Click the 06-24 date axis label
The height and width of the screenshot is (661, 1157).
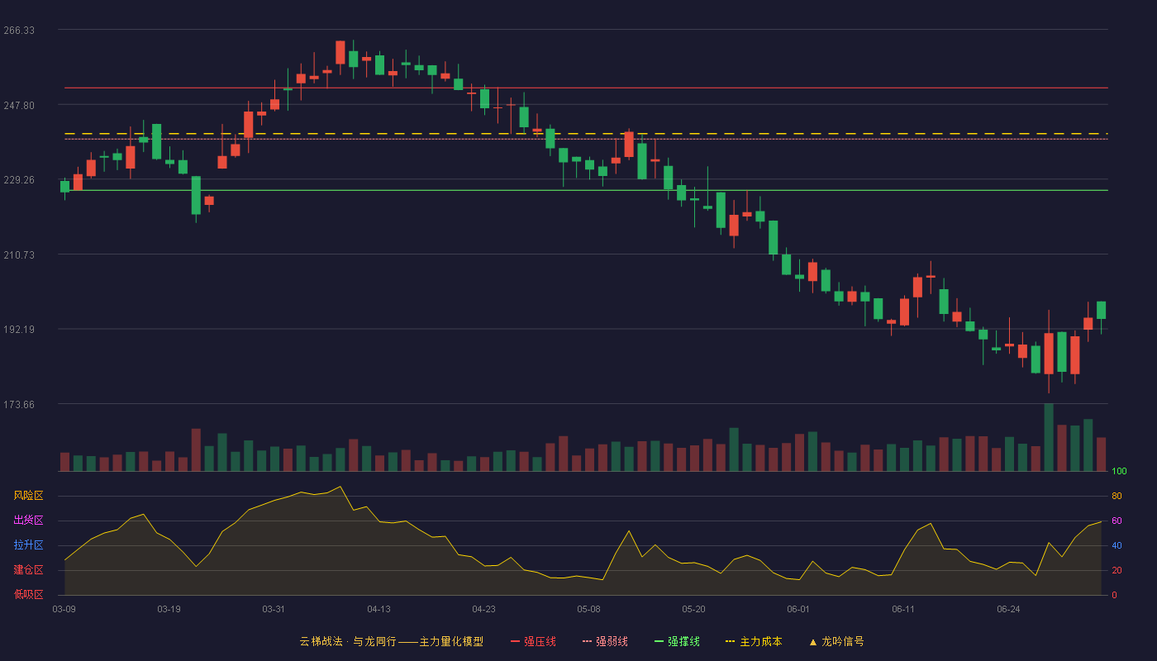tap(1008, 609)
